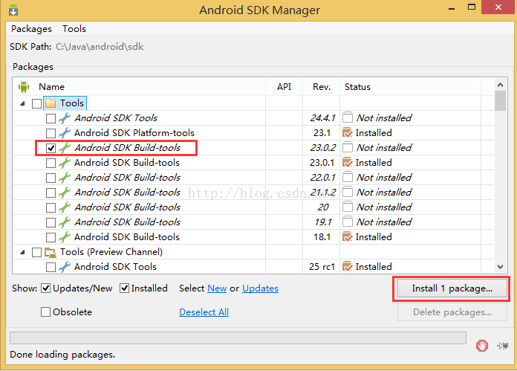Screen dimensions: 517x371
Task: Click the scrollbar up arrow
Action: [500, 85]
